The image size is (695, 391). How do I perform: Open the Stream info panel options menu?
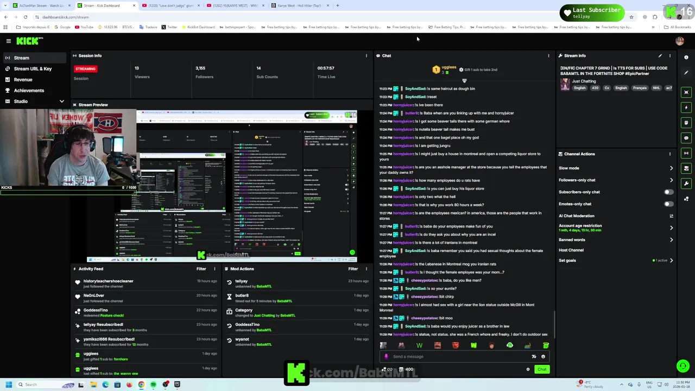[x=669, y=55]
